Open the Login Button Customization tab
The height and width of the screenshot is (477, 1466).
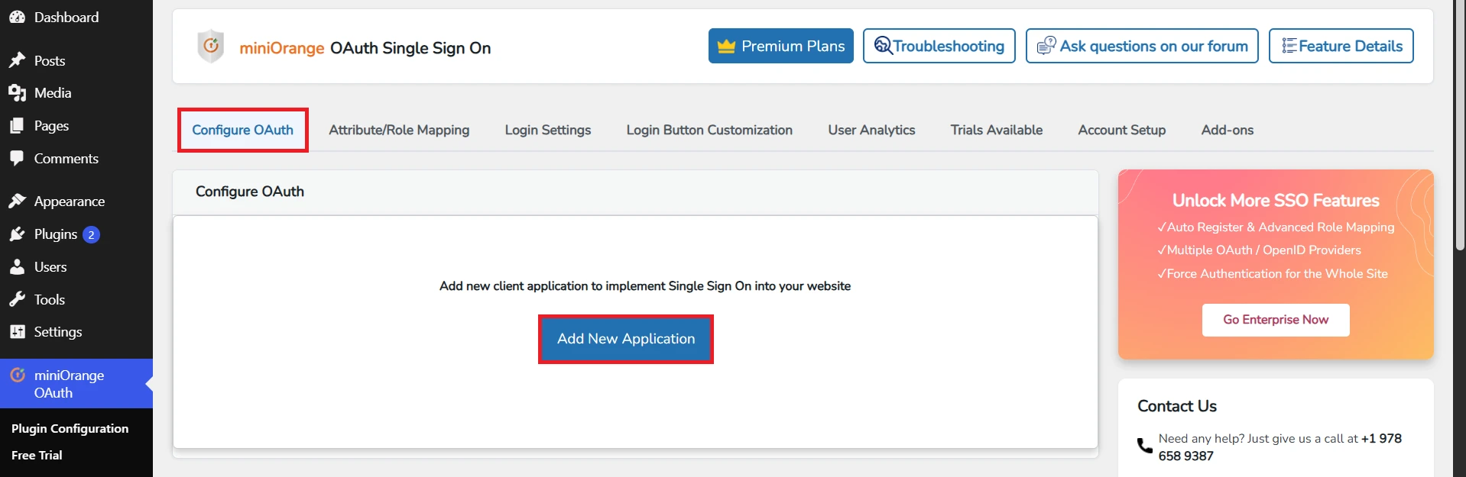709,130
